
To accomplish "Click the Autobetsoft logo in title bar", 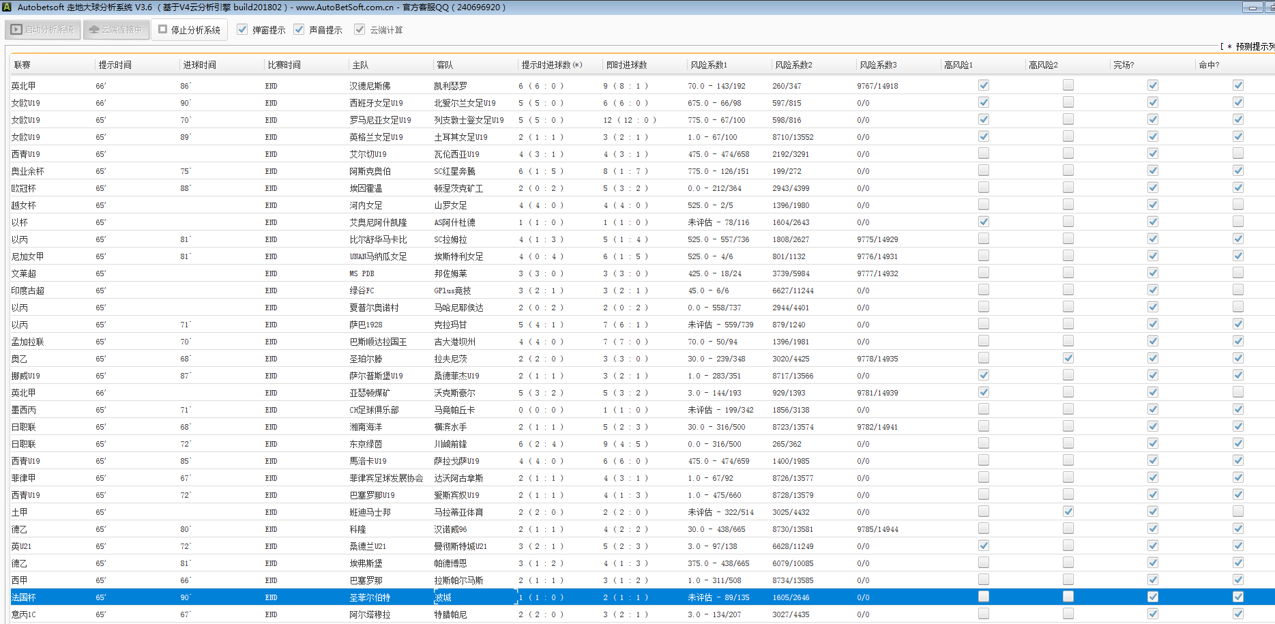I will point(6,7).
